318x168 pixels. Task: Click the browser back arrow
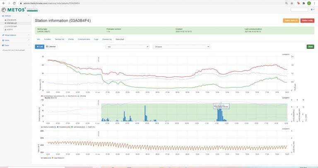pyautogui.click(x=2, y=3)
